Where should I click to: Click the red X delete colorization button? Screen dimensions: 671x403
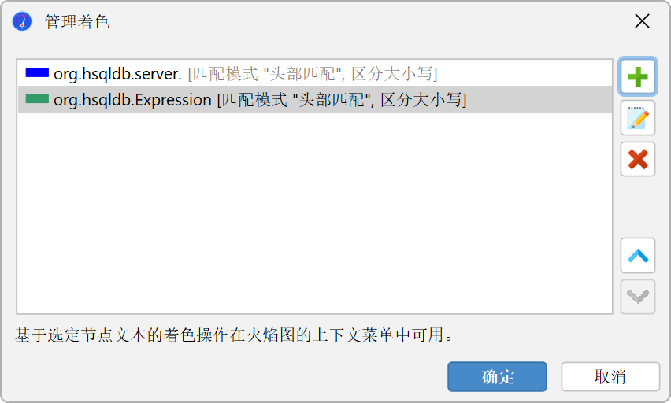(638, 159)
